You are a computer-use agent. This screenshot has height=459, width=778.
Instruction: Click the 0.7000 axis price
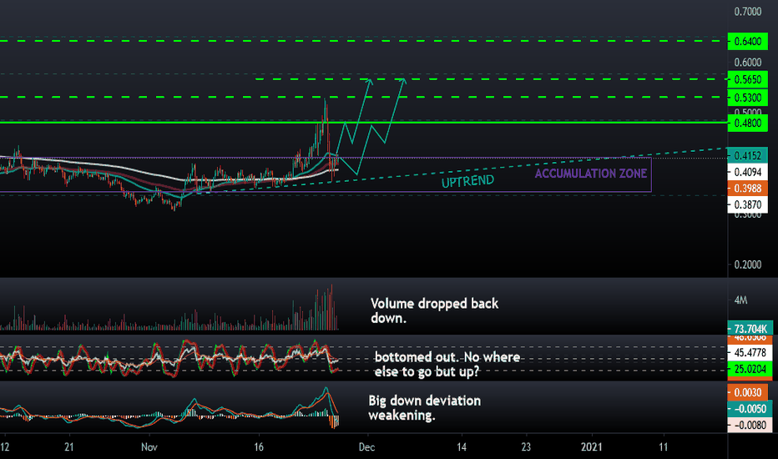[x=748, y=12]
